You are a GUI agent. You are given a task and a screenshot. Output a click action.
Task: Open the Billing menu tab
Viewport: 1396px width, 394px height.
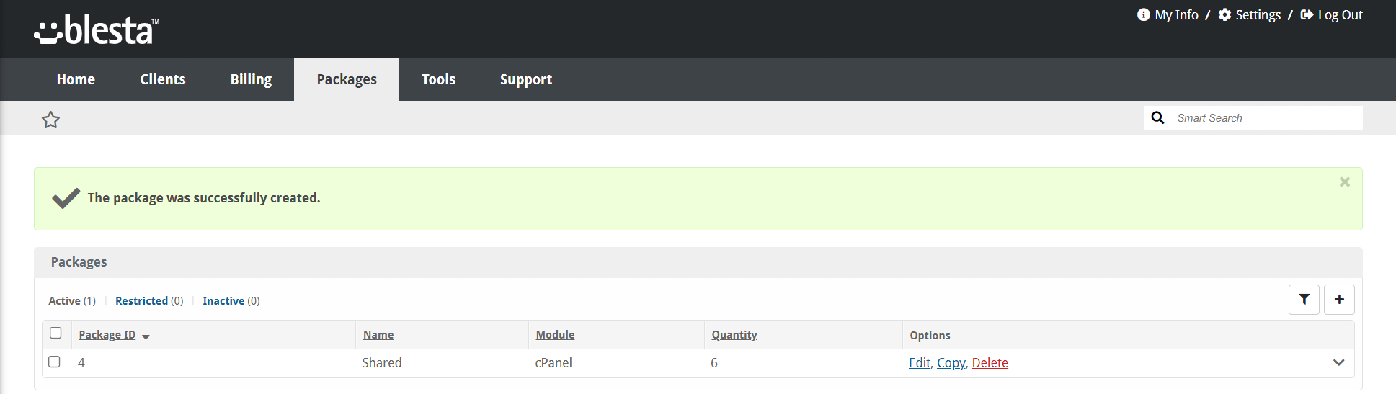click(x=251, y=79)
